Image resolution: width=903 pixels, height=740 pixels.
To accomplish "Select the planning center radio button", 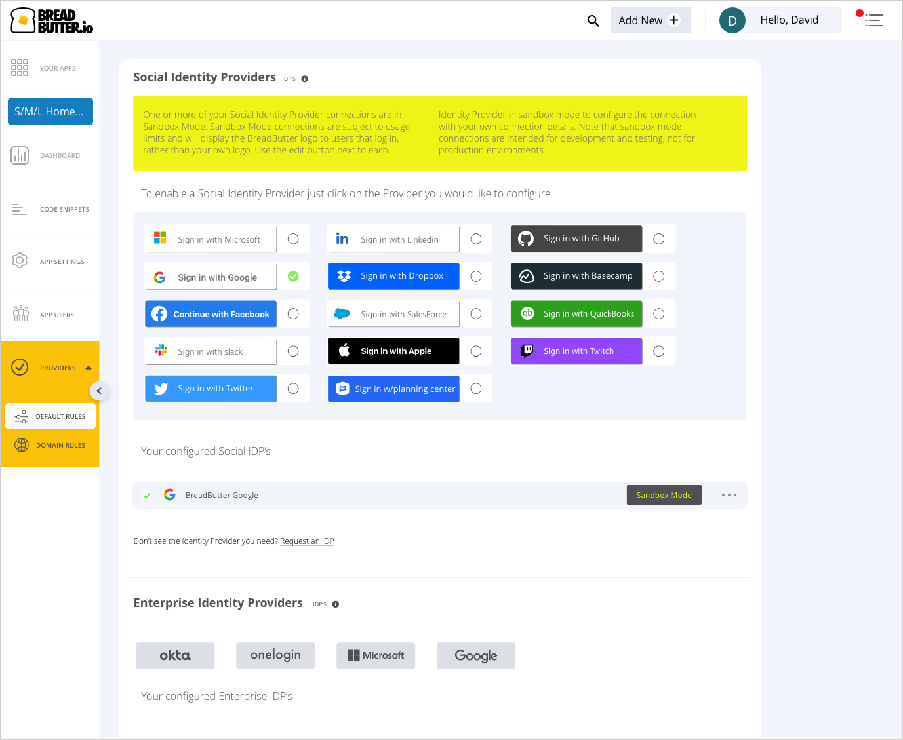I will pos(476,389).
